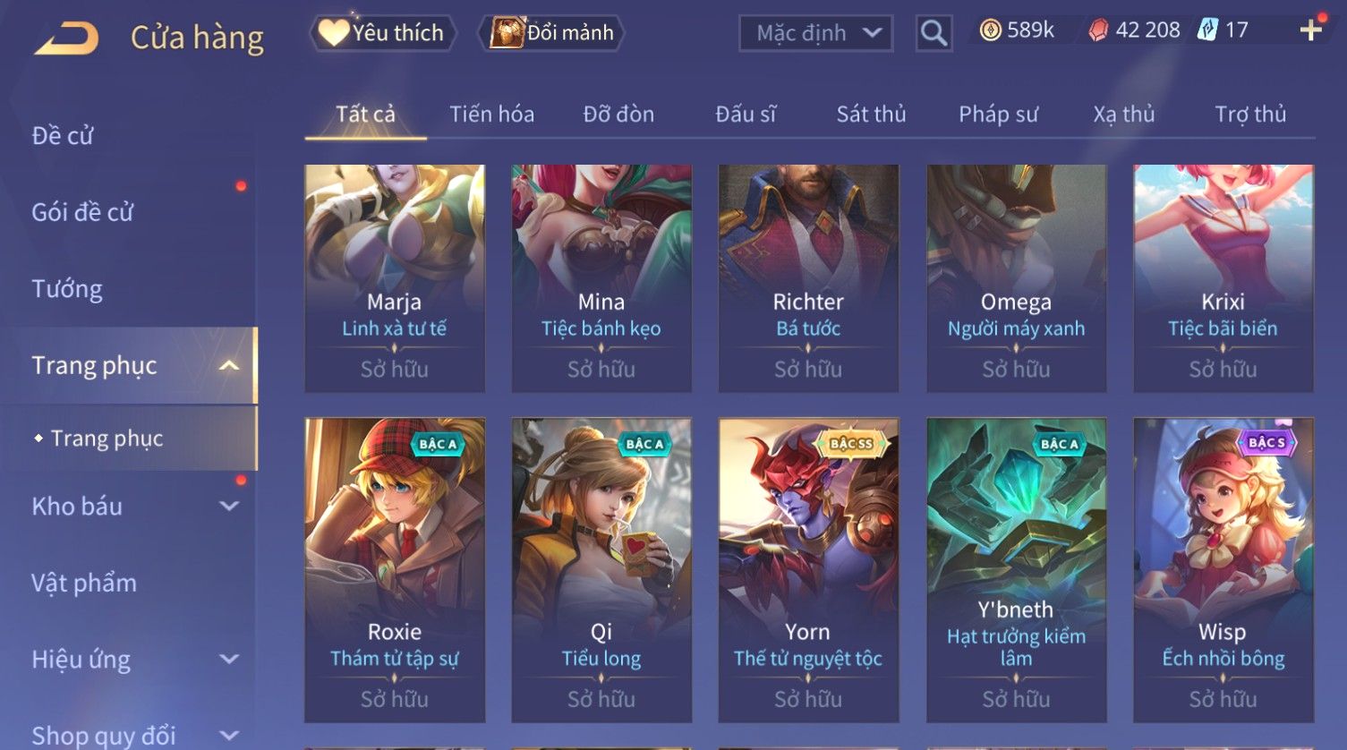Click the back arrow icon

click(x=66, y=38)
